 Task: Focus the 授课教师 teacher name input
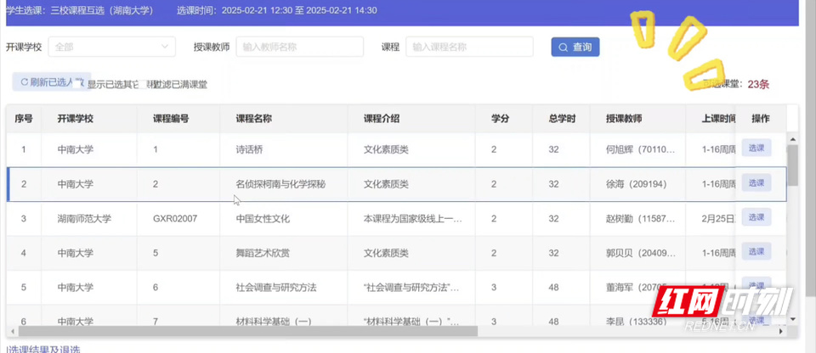coord(300,47)
